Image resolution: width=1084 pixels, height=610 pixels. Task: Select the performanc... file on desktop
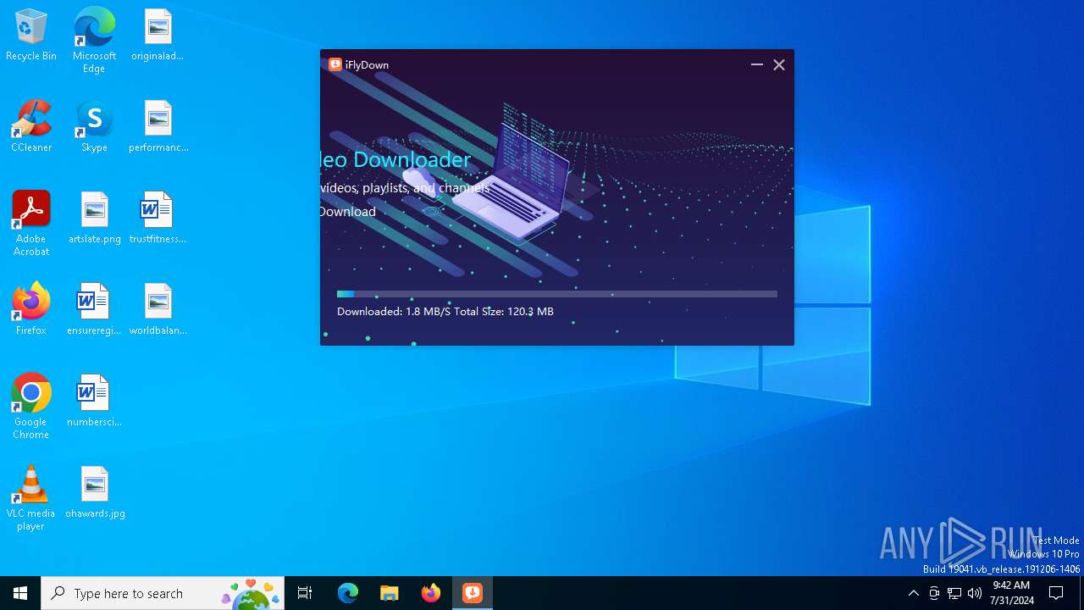(x=158, y=127)
